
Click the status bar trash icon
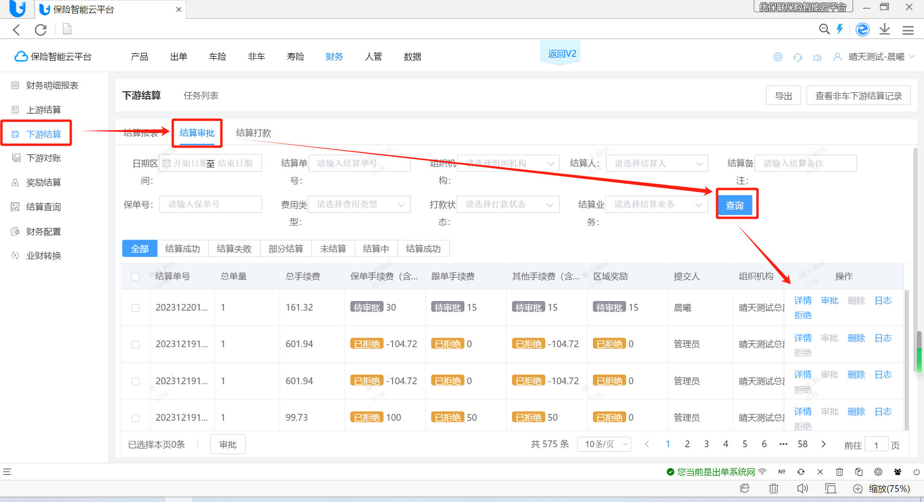pos(839,472)
